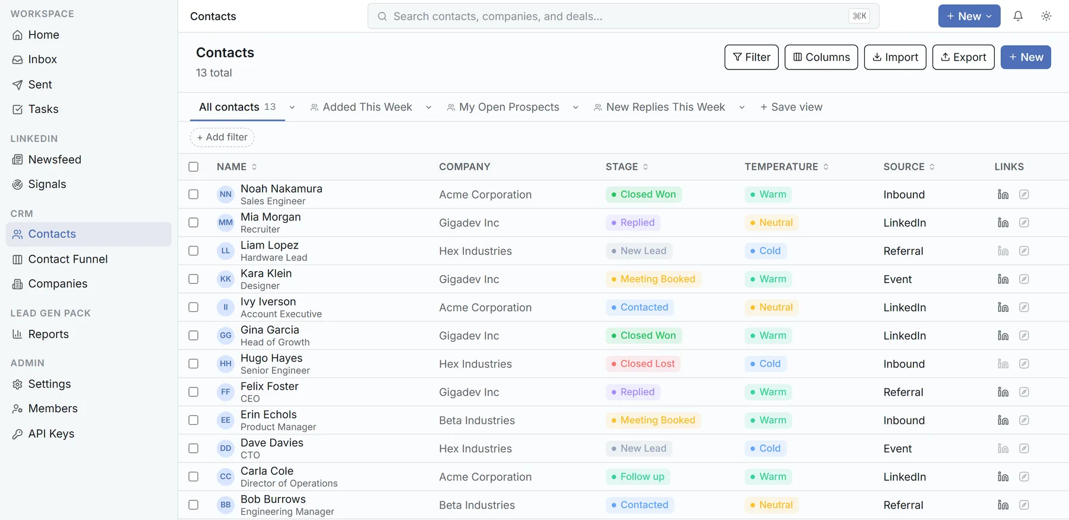Switch to My Open Prospects view
Image resolution: width=1069 pixels, height=520 pixels.
(503, 107)
